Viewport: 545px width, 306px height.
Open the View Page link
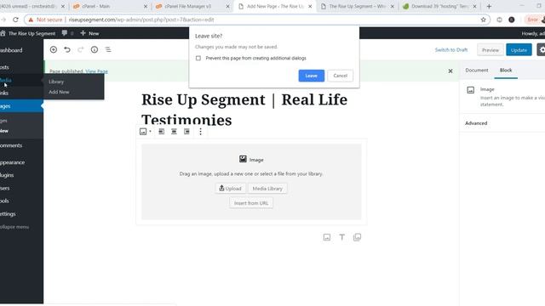tap(96, 71)
